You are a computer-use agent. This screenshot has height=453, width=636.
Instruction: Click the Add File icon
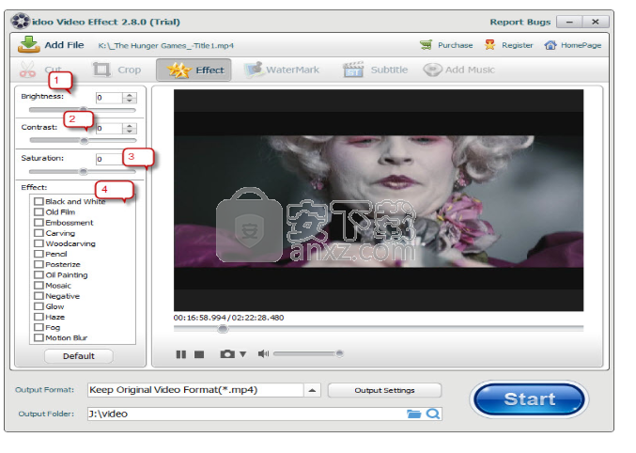28,44
